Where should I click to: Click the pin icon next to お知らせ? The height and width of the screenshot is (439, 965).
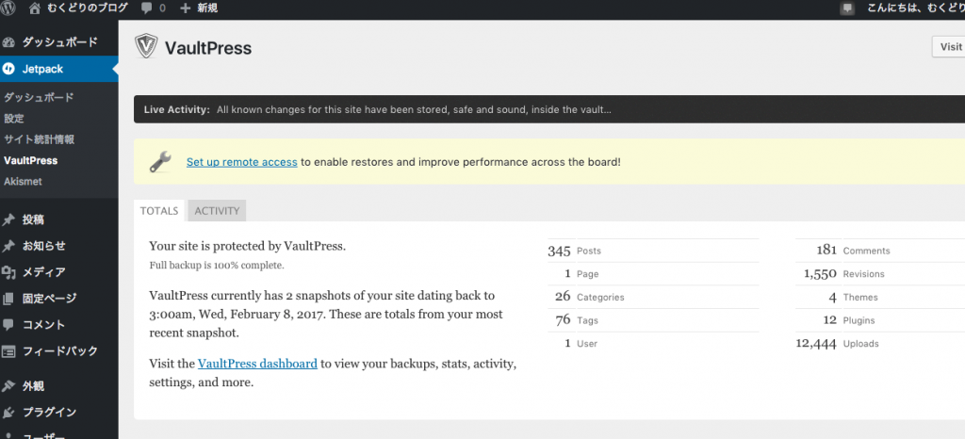coord(8,246)
